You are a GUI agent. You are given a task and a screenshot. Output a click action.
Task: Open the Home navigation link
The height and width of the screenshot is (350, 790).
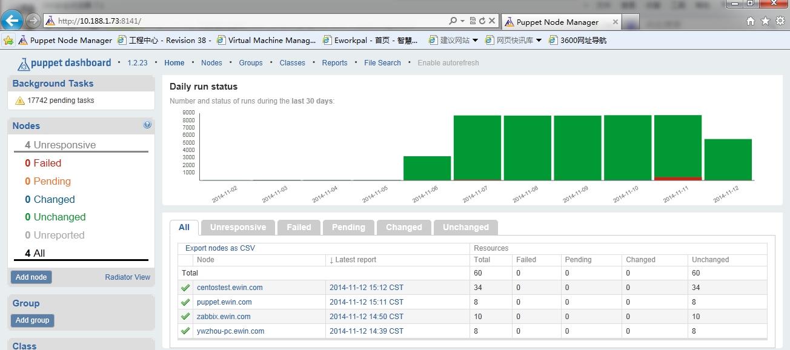(x=174, y=63)
